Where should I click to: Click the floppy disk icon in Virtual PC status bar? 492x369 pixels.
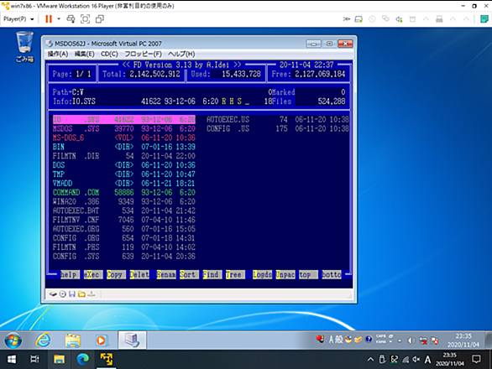click(72, 294)
